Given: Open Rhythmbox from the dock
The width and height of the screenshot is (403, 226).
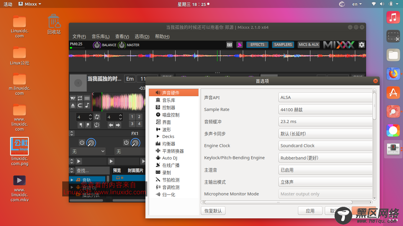Looking at the screenshot, I should [393, 17].
